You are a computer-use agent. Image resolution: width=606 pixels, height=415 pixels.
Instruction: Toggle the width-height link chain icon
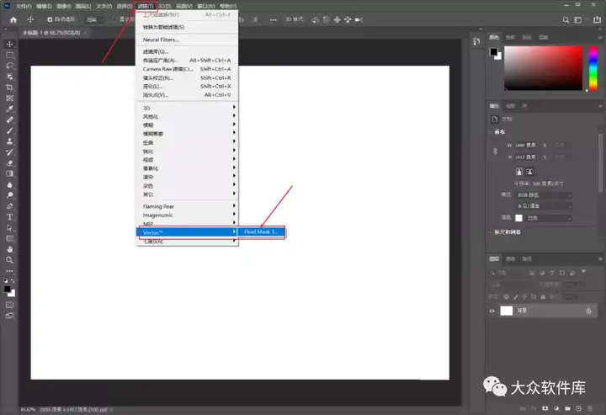pyautogui.click(x=495, y=151)
